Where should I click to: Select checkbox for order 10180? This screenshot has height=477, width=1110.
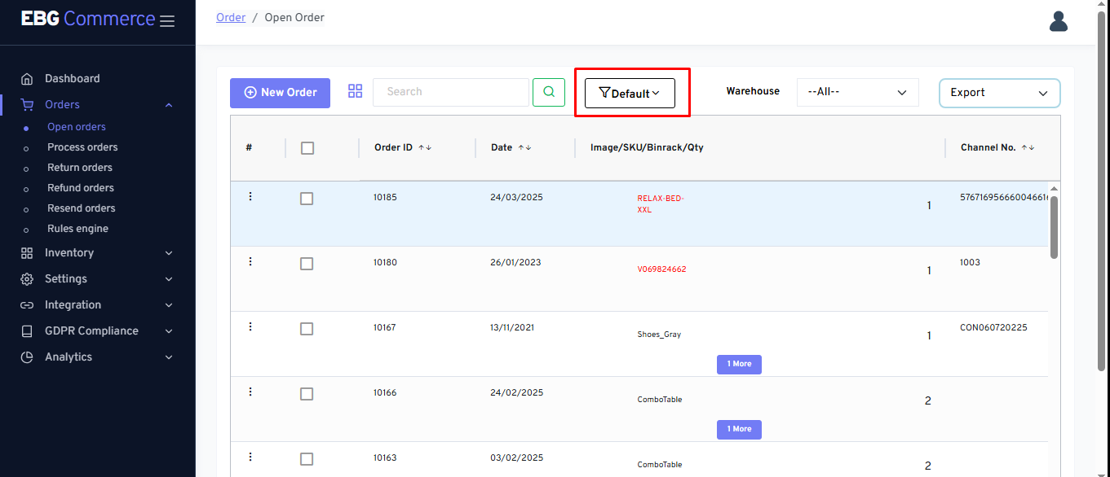(x=307, y=264)
